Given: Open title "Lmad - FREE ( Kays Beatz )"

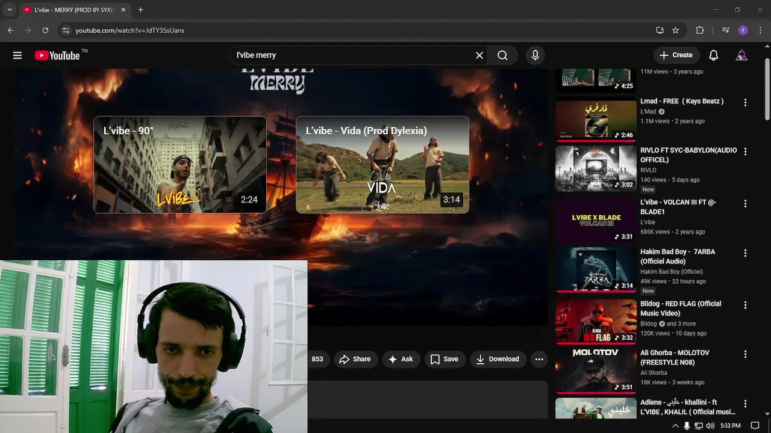Looking at the screenshot, I should click(682, 101).
